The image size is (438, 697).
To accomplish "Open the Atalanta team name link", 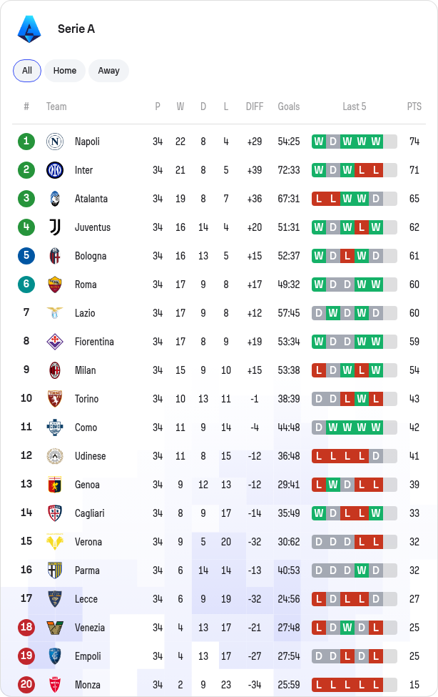I will [x=91, y=199].
